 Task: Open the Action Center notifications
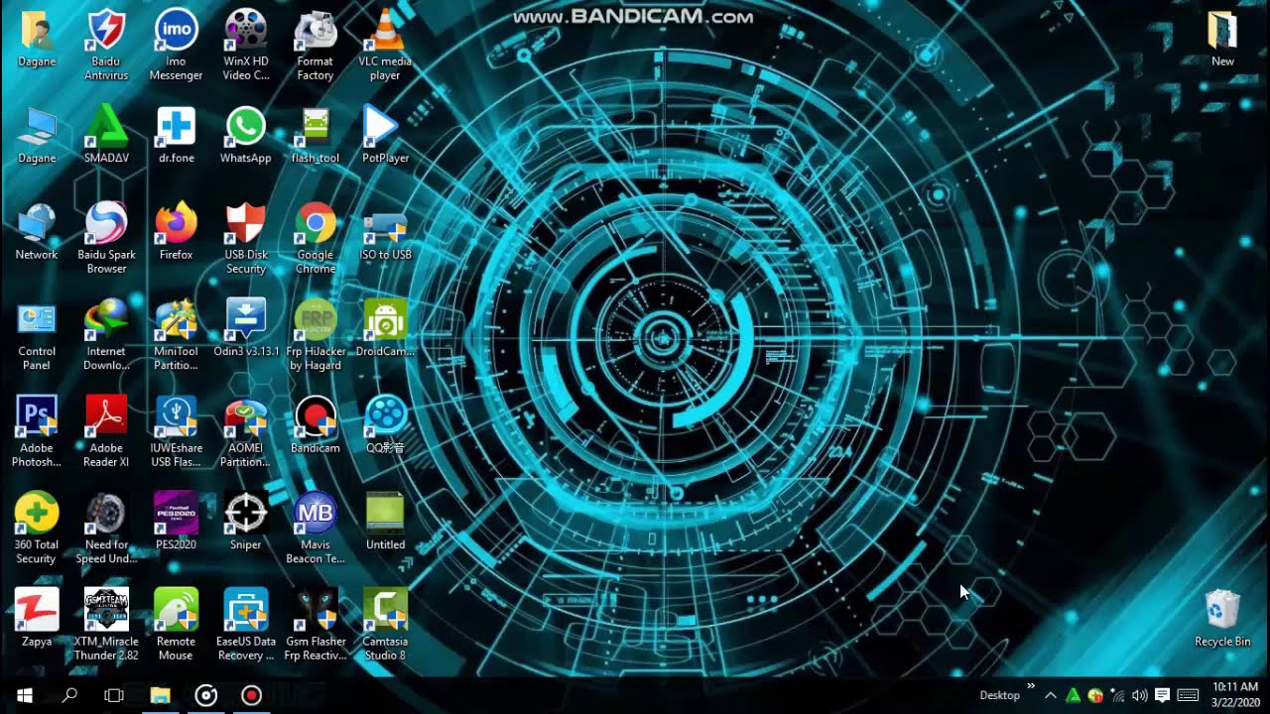1162,695
